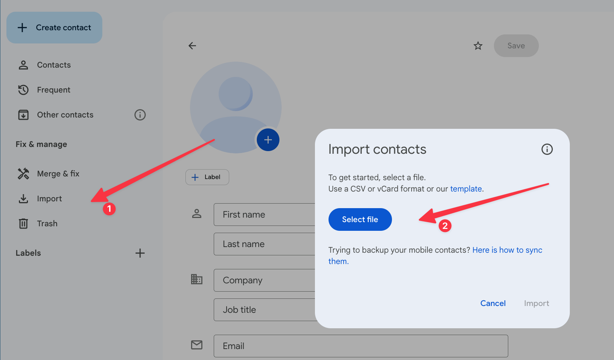This screenshot has height=360, width=614.
Task: Click the First name field
Action: click(x=264, y=215)
